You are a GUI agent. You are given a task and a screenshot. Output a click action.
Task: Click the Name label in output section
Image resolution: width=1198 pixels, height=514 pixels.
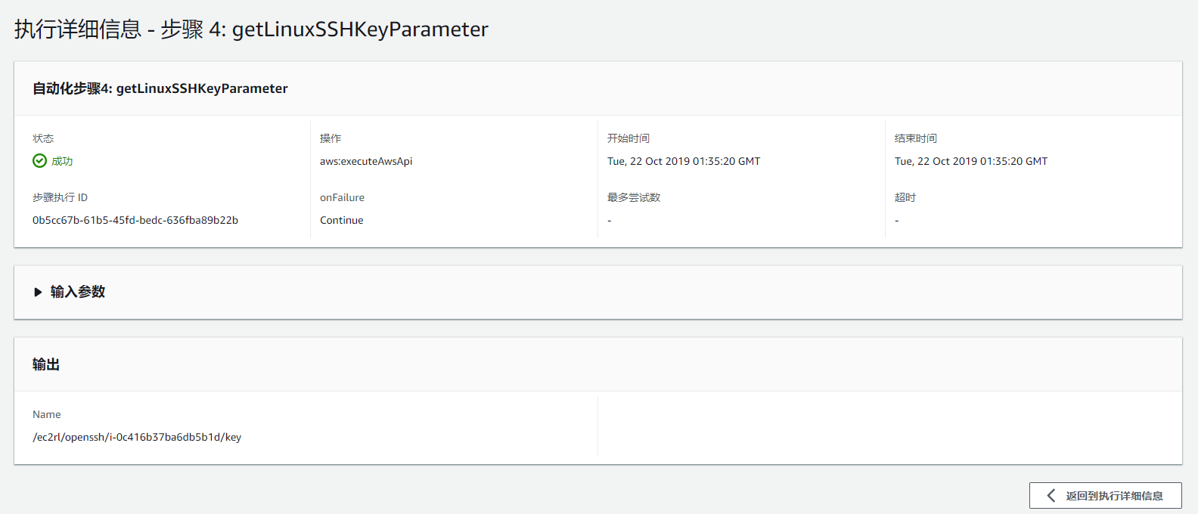pos(47,414)
